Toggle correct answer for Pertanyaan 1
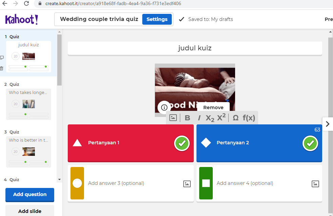 [182, 144]
